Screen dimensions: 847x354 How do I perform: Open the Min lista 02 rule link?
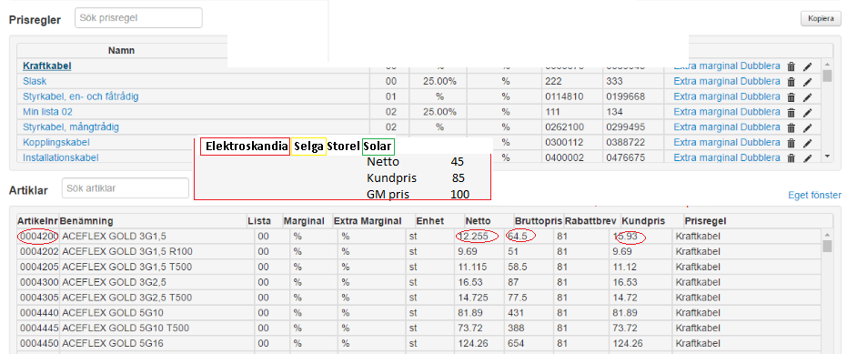[47, 112]
